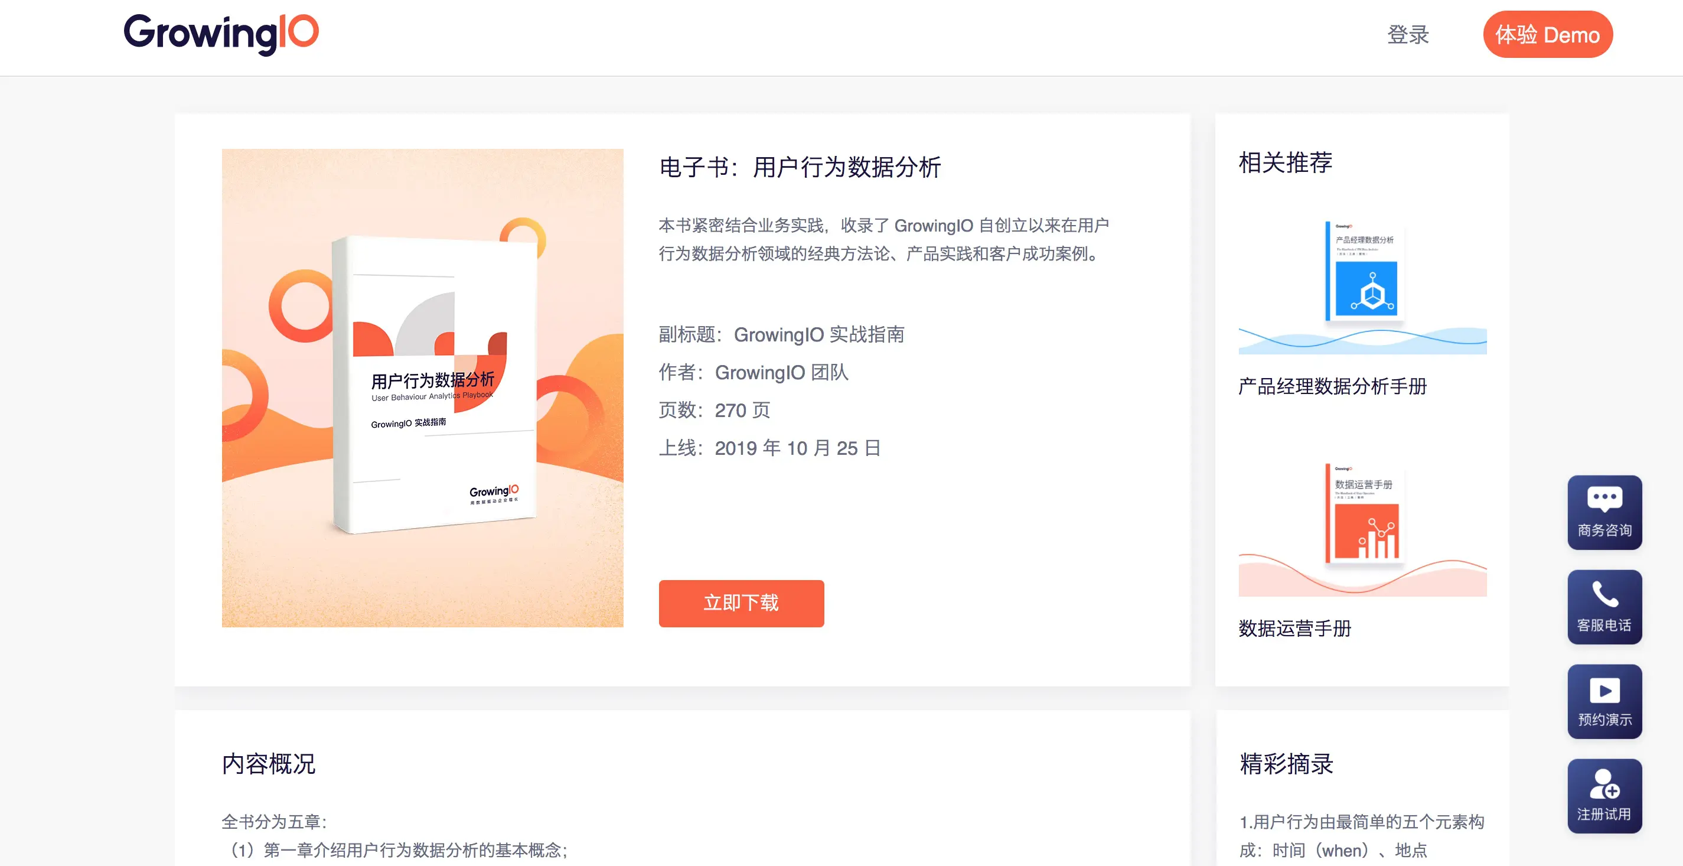Click the 预约演示 play icon
This screenshot has width=1683, height=866.
1604,701
